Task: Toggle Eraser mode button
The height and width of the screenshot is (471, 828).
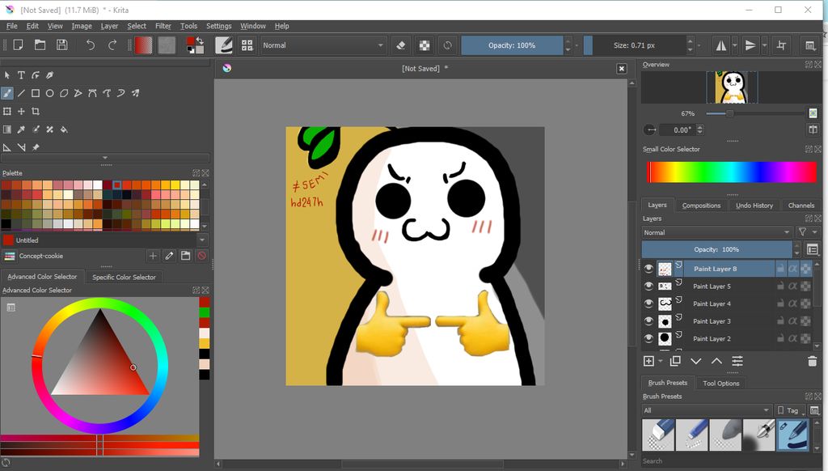Action: pyautogui.click(x=401, y=45)
